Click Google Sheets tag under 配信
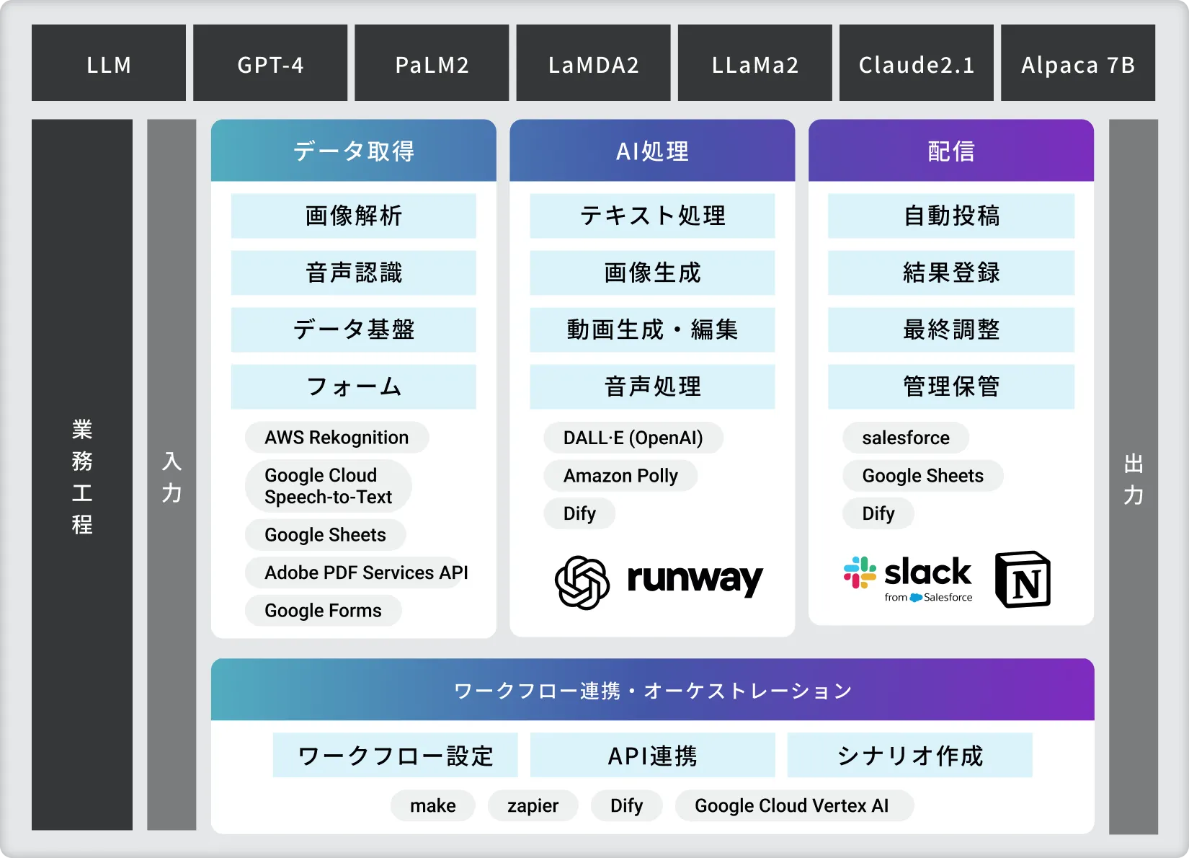1189x858 pixels. pos(922,476)
